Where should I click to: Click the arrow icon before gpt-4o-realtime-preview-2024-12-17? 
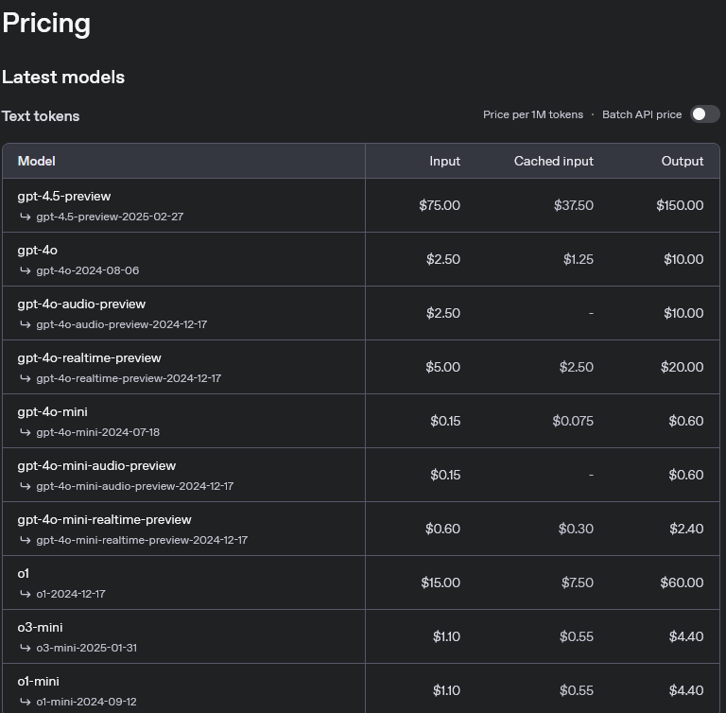pos(25,378)
